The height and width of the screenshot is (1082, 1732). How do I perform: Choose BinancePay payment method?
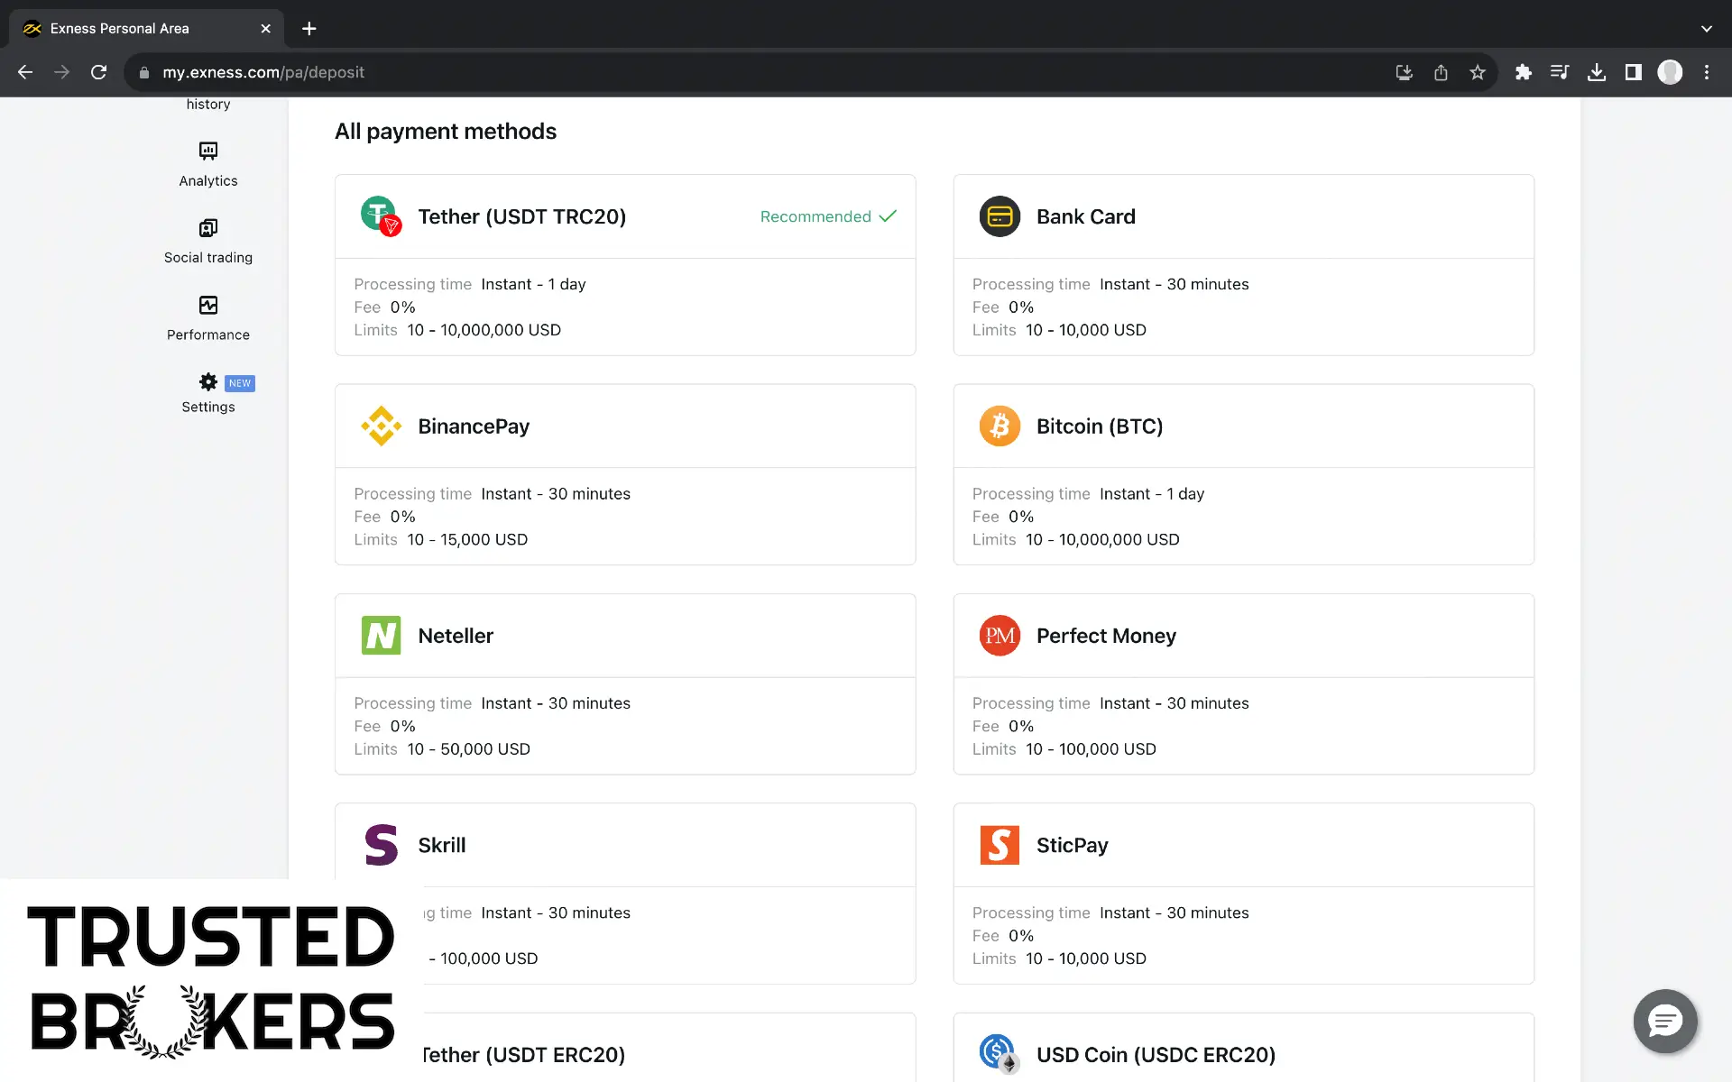625,474
